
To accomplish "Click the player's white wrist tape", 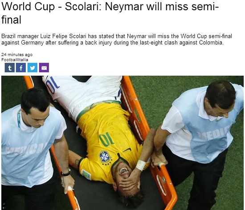I will pos(141,165).
